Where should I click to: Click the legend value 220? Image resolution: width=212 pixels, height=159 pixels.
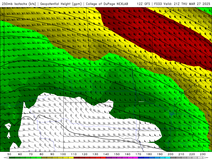click(x=192, y=154)
